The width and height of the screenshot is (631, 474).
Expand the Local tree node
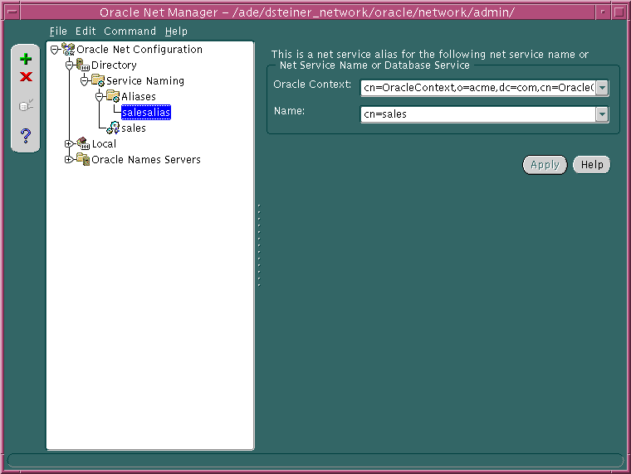click(x=69, y=144)
